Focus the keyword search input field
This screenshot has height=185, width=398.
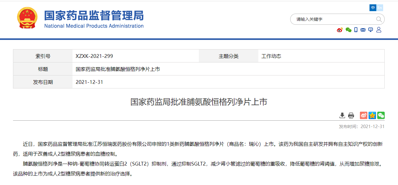(335, 19)
